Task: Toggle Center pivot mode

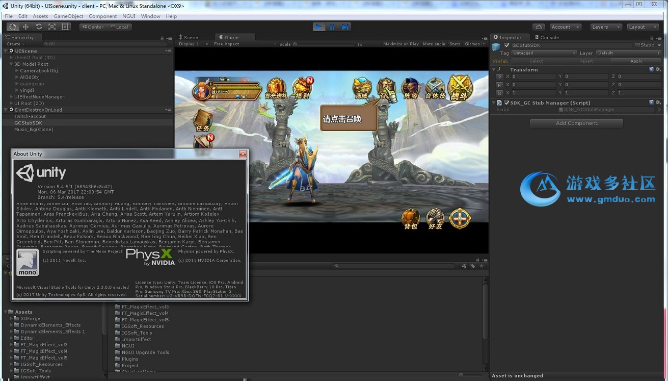Action: [x=92, y=27]
